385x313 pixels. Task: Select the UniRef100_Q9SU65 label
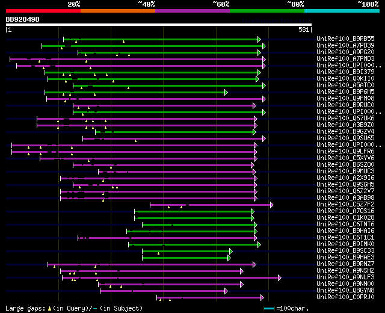pyautogui.click(x=345, y=138)
